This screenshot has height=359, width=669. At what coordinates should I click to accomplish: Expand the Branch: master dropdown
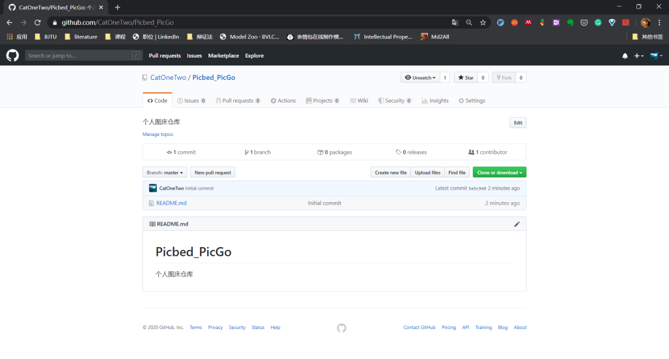pyautogui.click(x=165, y=173)
